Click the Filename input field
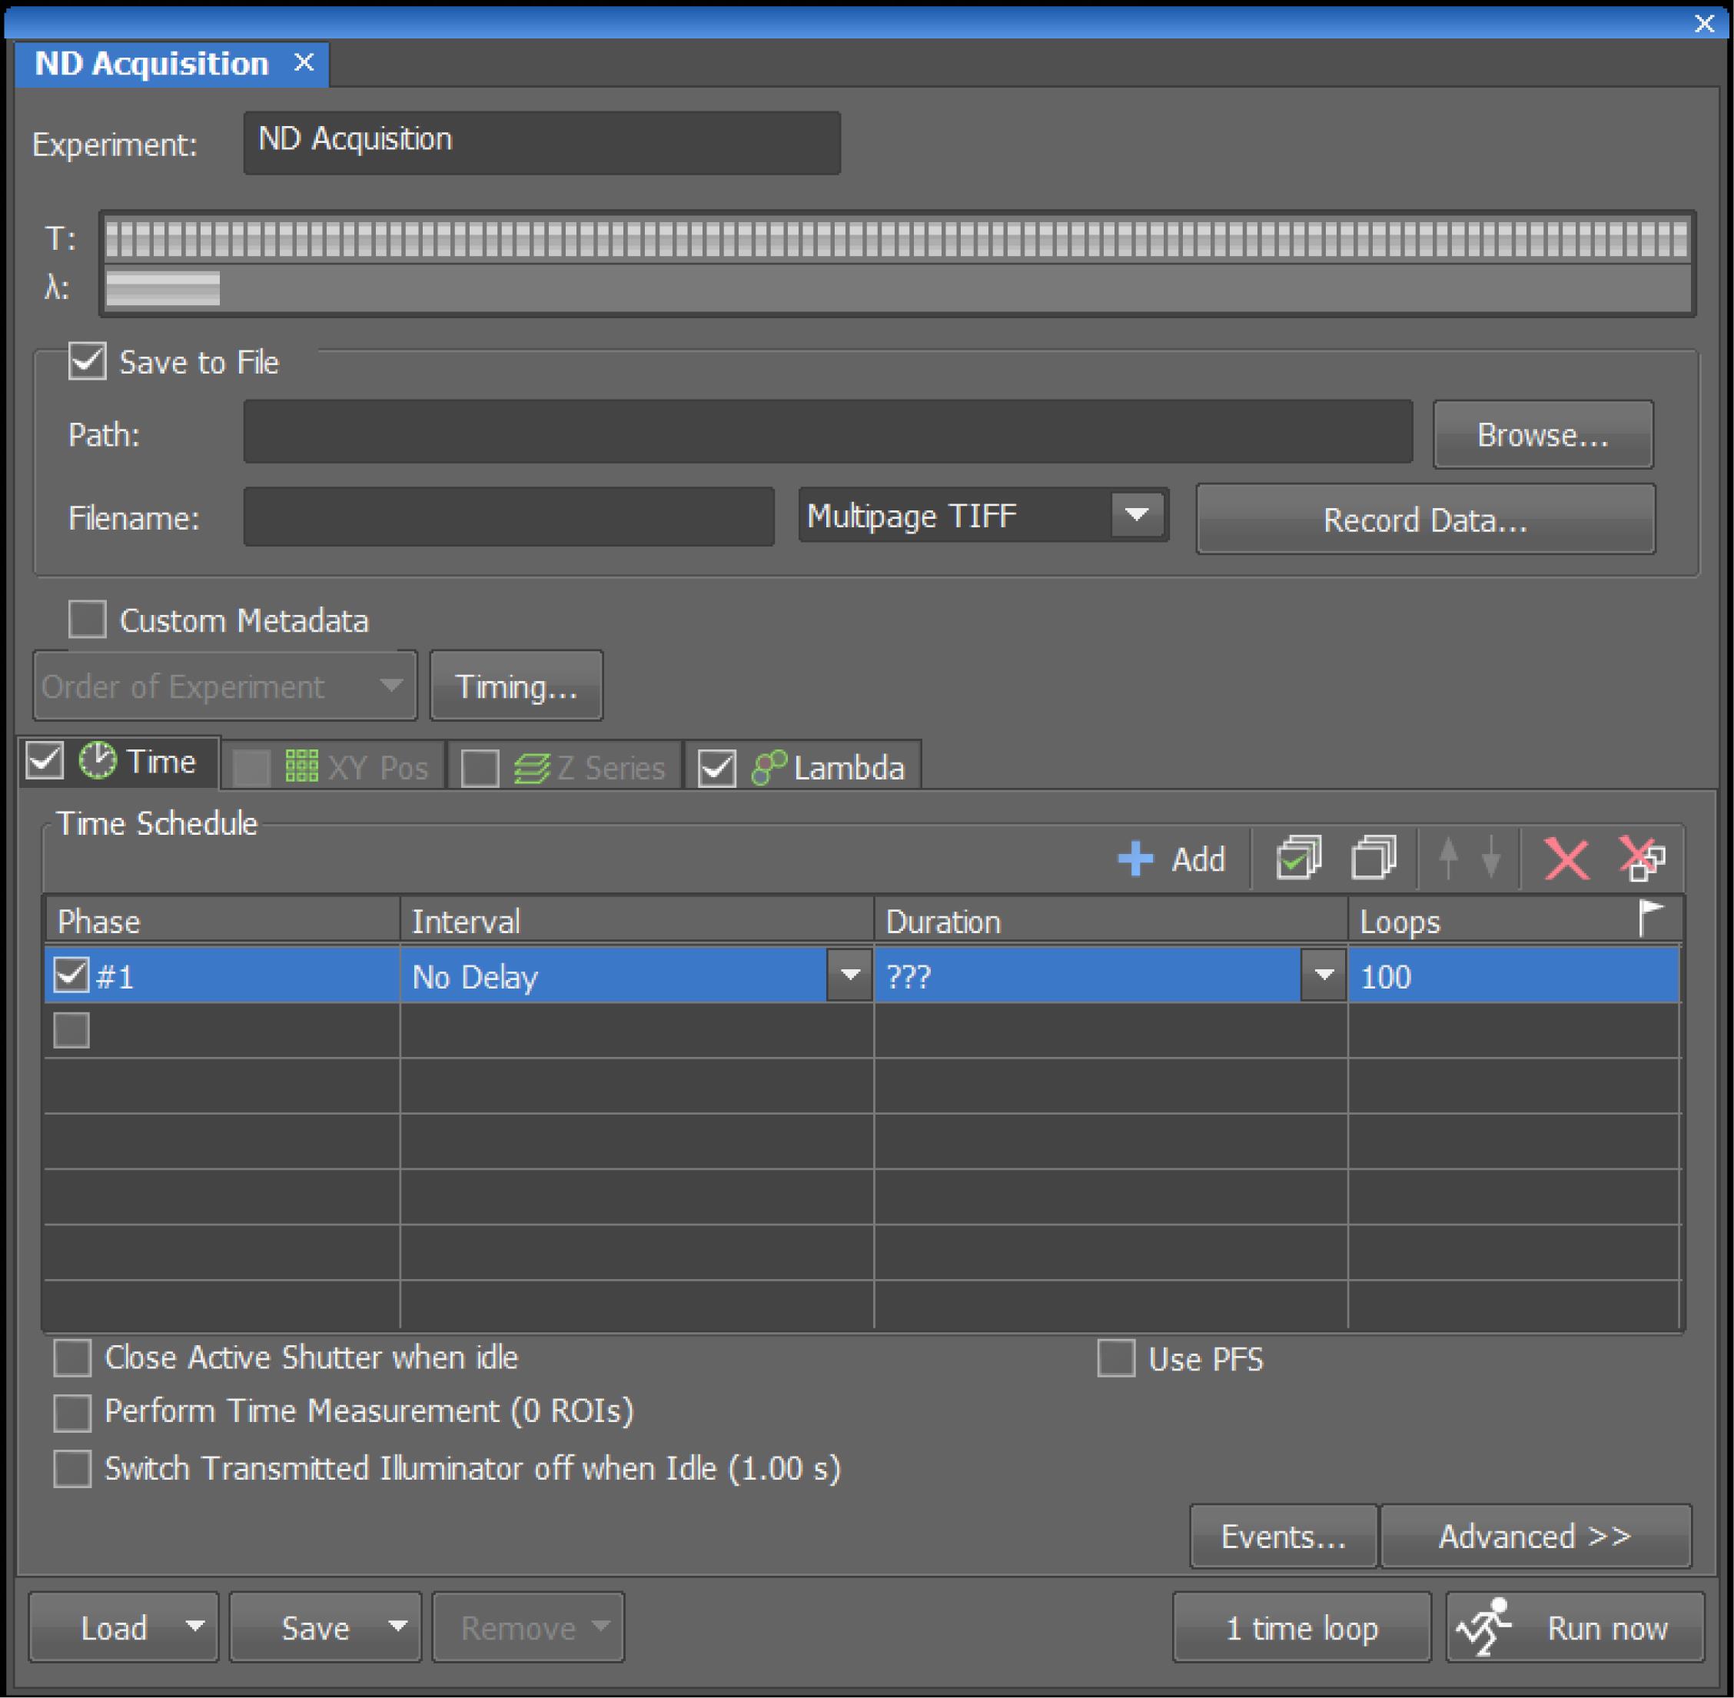The width and height of the screenshot is (1734, 1698). point(509,517)
